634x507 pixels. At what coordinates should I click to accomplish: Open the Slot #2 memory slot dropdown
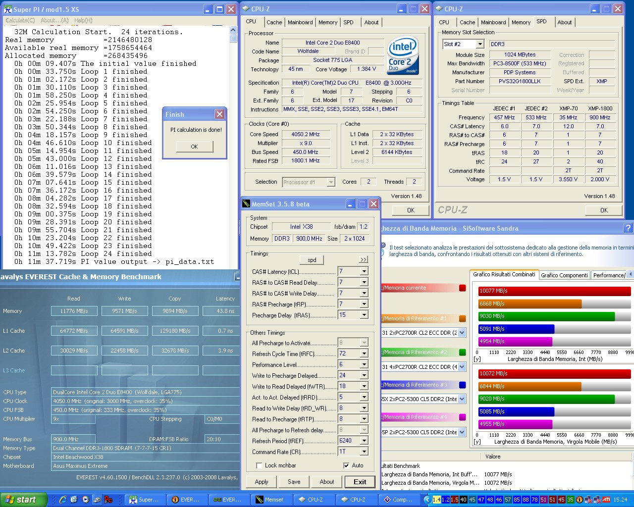(x=479, y=44)
